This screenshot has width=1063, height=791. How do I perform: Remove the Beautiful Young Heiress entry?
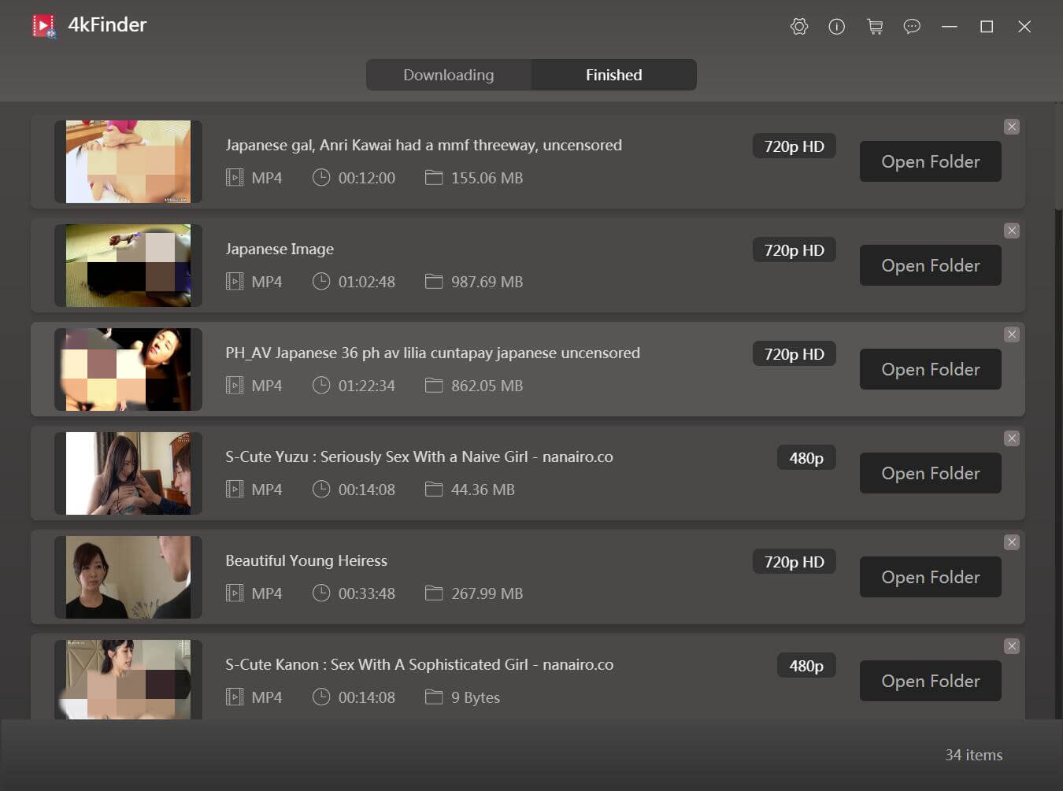tap(1012, 542)
